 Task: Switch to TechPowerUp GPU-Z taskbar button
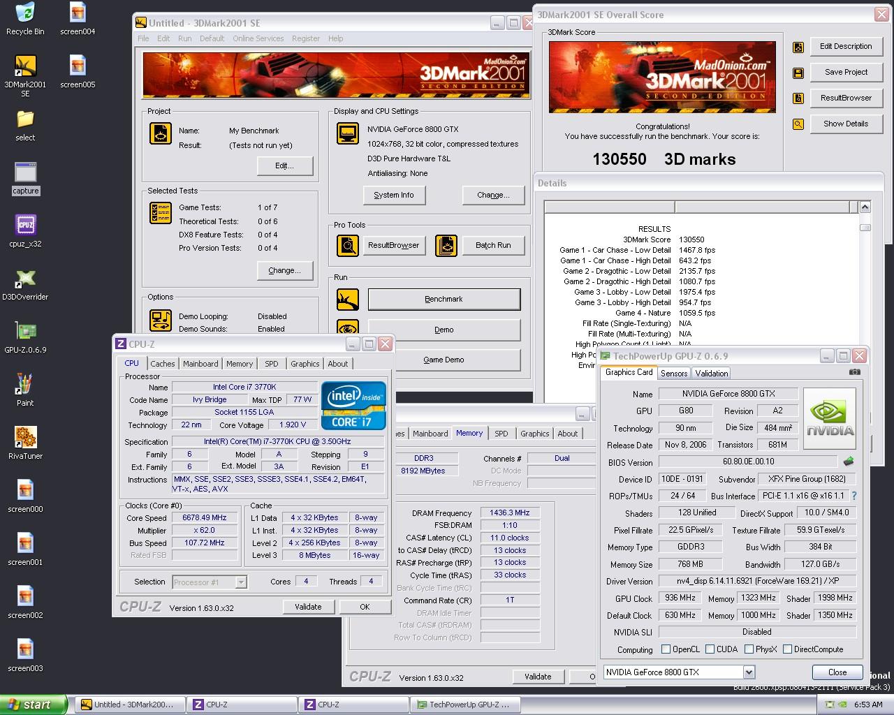coord(465,705)
